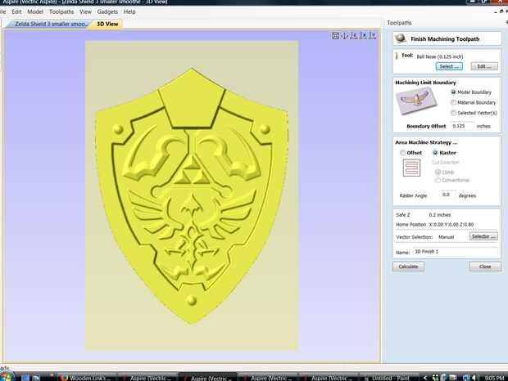Click the boxed view icon in 3D view toolbar

coord(335,35)
